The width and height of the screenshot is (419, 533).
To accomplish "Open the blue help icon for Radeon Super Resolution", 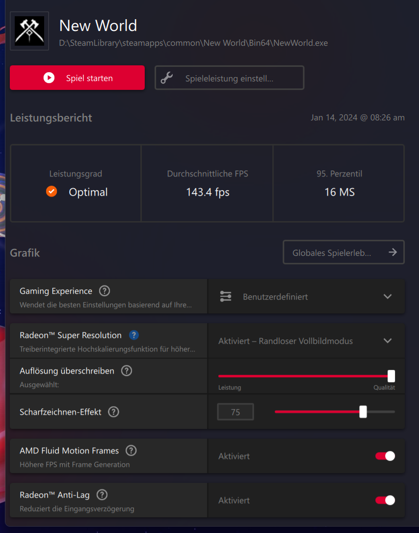I will coord(133,335).
